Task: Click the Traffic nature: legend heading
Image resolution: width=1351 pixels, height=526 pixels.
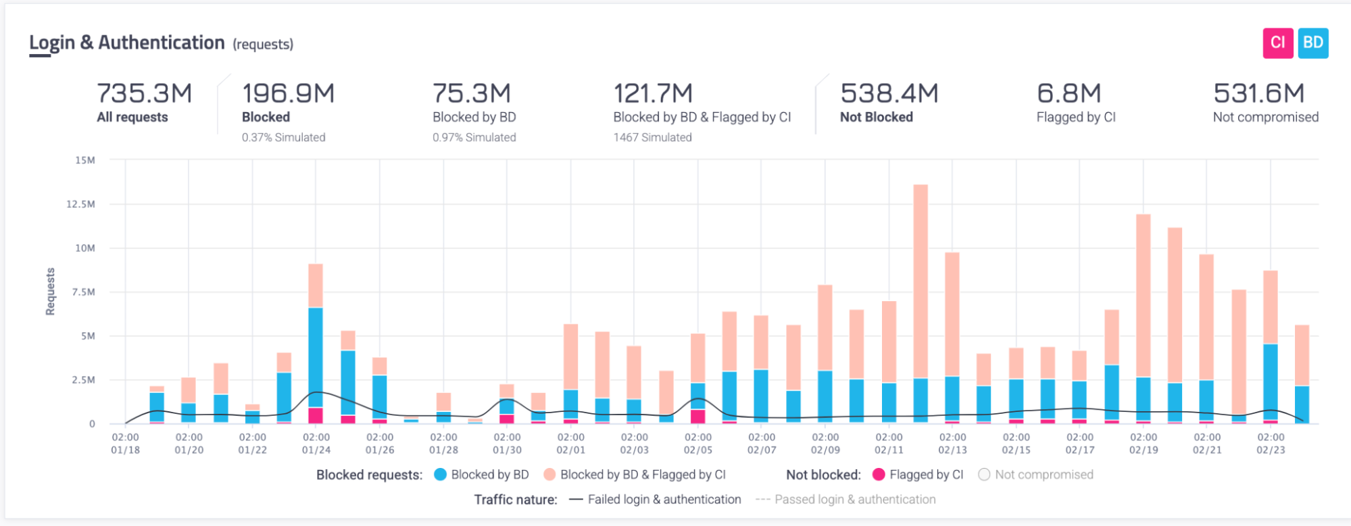Action: tap(516, 500)
